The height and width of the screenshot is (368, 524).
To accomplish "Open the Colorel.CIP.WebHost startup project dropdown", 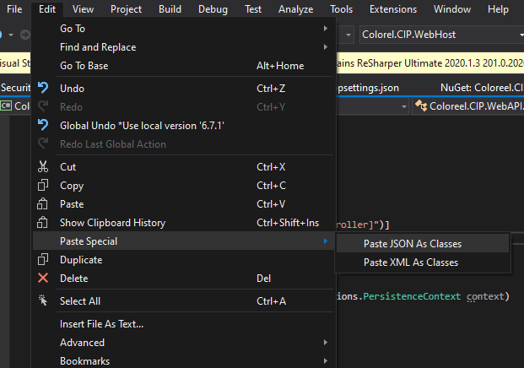I will 441,35.
